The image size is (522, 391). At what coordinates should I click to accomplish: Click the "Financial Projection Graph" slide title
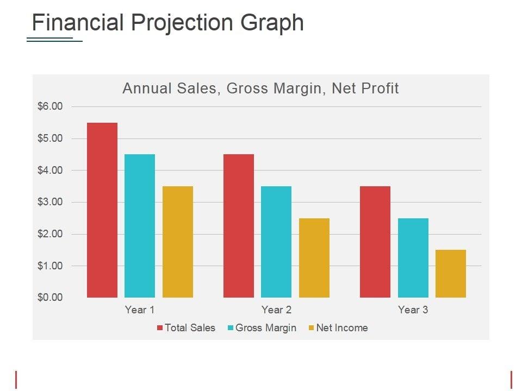point(167,23)
